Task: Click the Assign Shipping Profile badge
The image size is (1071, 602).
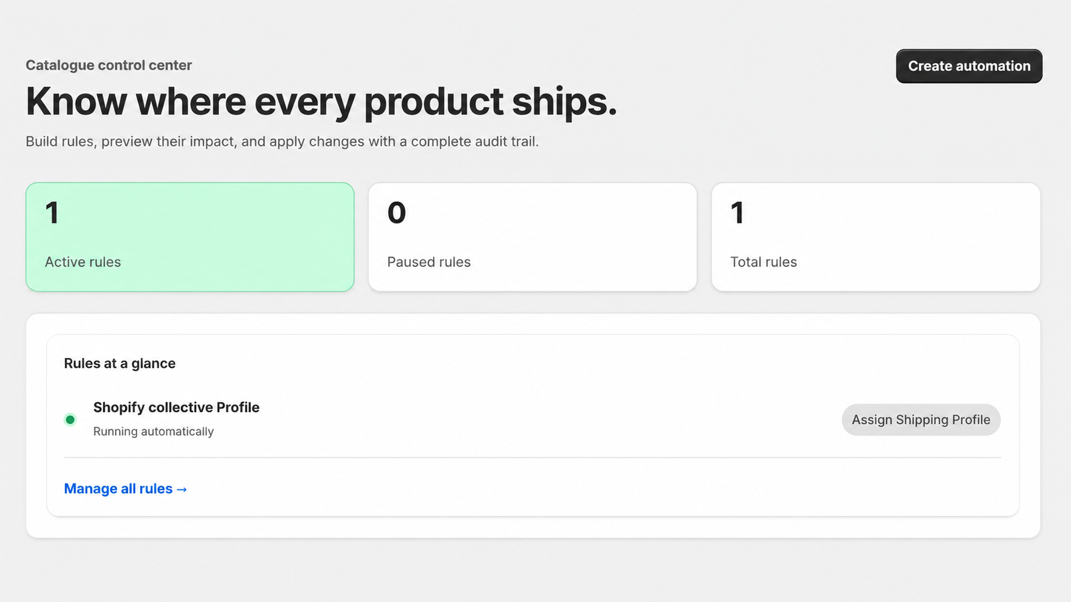Action: point(921,420)
